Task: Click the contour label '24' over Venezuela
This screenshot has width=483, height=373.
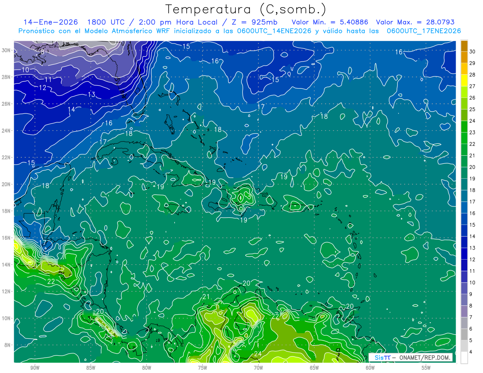Action: (258, 354)
